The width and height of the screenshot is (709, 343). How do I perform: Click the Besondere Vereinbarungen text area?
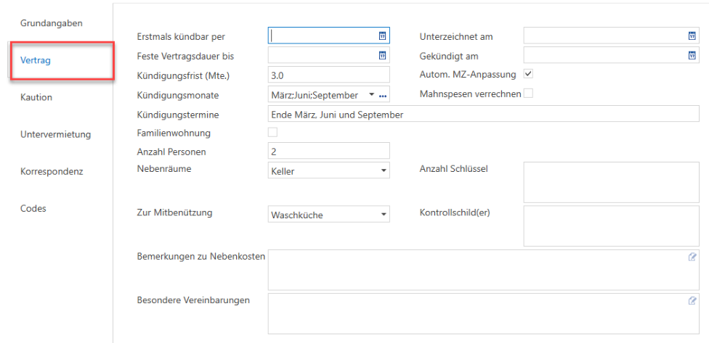483,314
